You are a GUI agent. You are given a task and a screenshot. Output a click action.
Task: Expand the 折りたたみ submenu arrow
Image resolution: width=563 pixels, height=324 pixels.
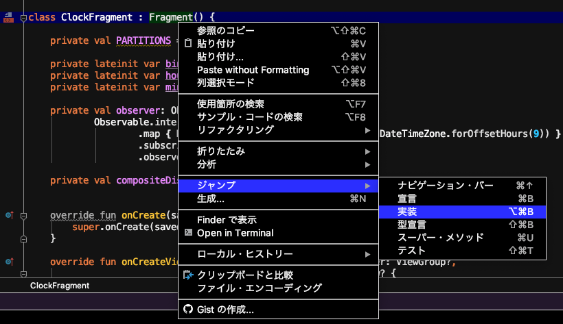[367, 151]
